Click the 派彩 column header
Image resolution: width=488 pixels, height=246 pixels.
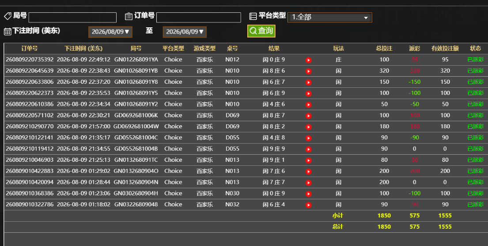(415, 48)
